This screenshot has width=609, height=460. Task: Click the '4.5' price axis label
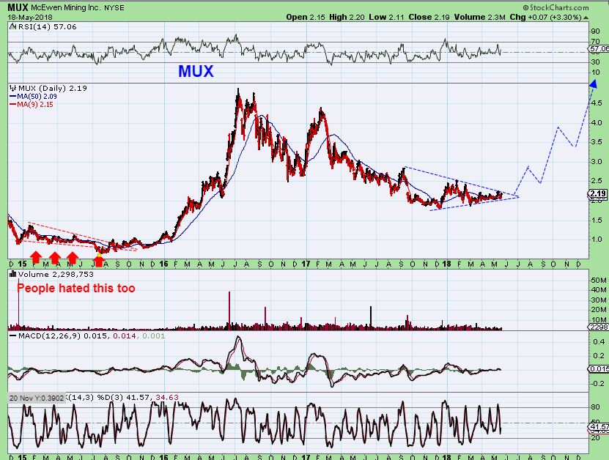point(595,103)
